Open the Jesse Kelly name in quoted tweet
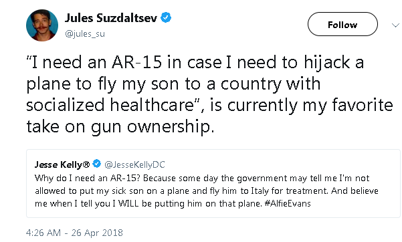The width and height of the screenshot is (402, 242). click(x=62, y=164)
